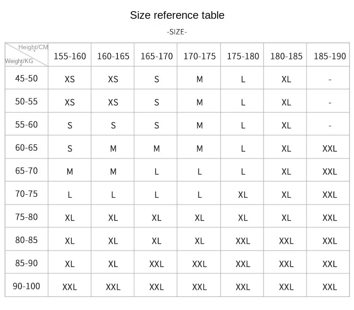Select the 155-160 height column header
This screenshot has height=310, width=354.
click(69, 56)
